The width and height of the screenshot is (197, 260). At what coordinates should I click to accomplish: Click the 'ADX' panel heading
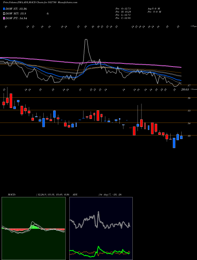pos(75,195)
